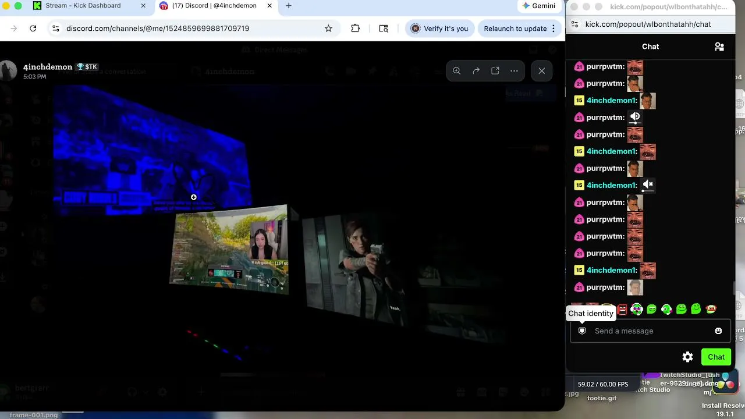View site information for discord.com
The width and height of the screenshot is (745, 419).
pos(55,29)
